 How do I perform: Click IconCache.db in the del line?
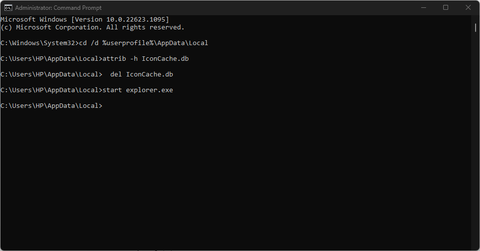(150, 75)
